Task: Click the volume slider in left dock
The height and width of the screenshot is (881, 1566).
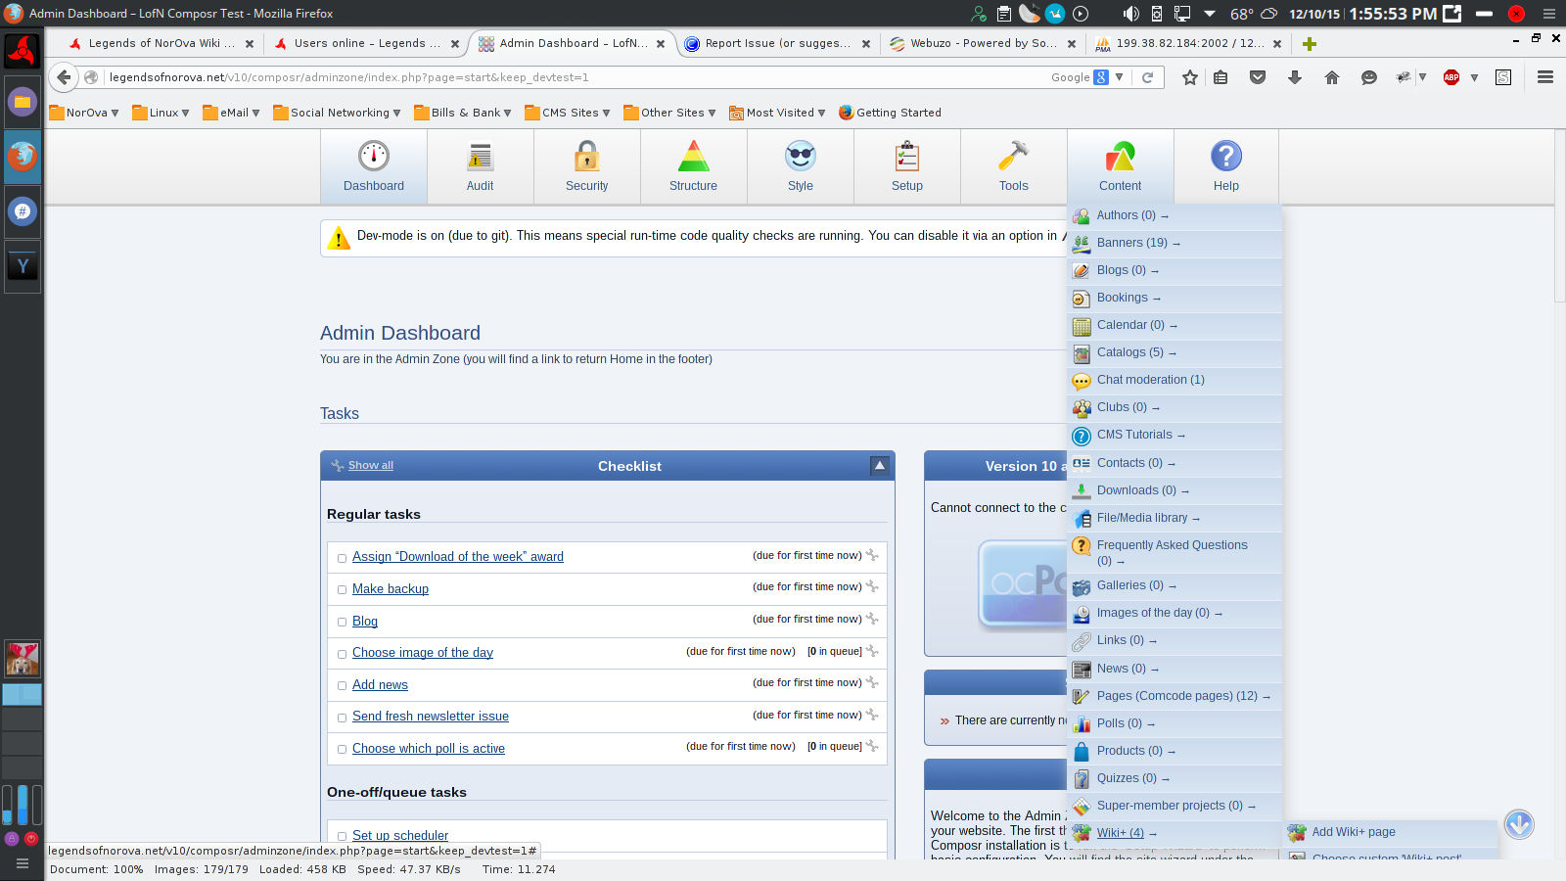Action: (23, 805)
